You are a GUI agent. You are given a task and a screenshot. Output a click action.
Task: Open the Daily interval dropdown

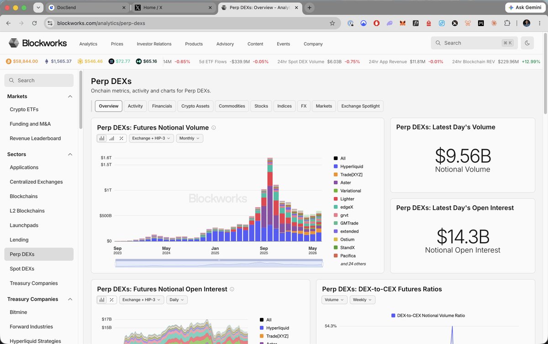tap(177, 300)
